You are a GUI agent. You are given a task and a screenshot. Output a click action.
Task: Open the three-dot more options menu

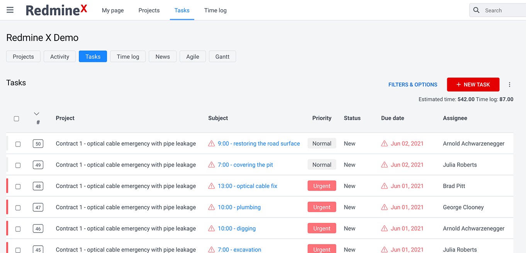point(509,84)
